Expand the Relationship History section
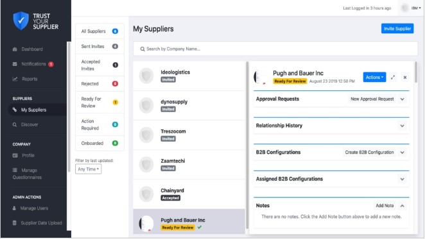425x239 pixels. point(403,126)
